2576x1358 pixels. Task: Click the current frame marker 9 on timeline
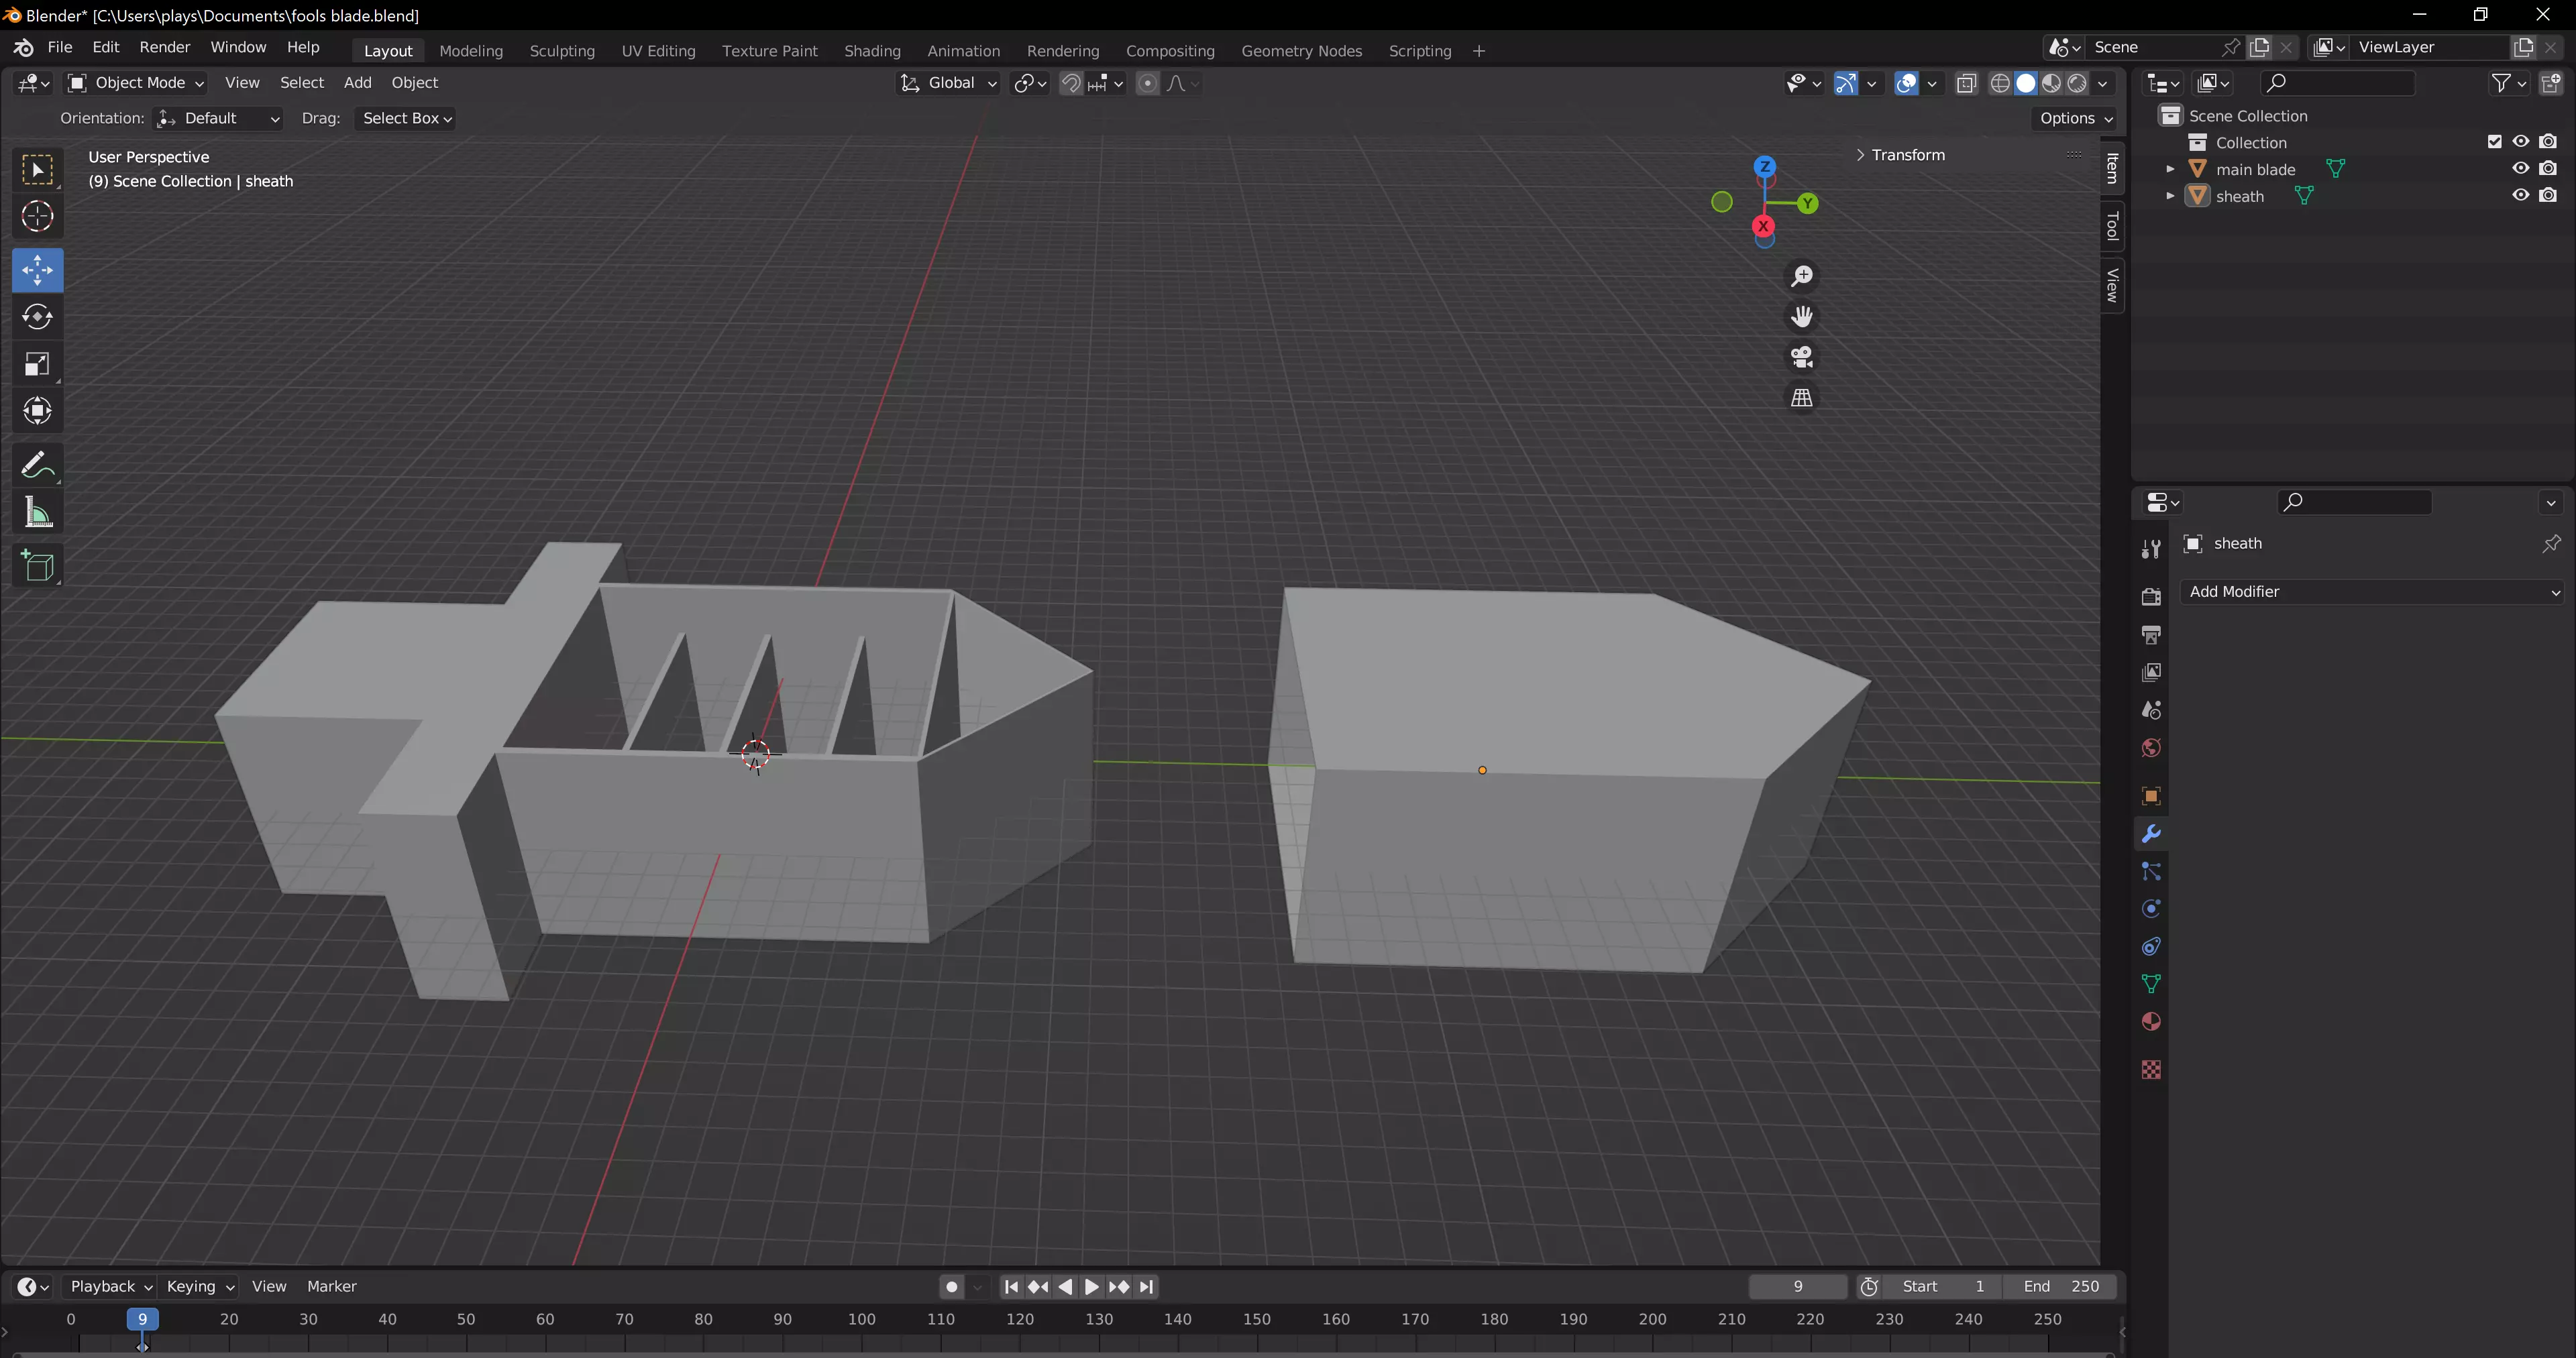(142, 1319)
